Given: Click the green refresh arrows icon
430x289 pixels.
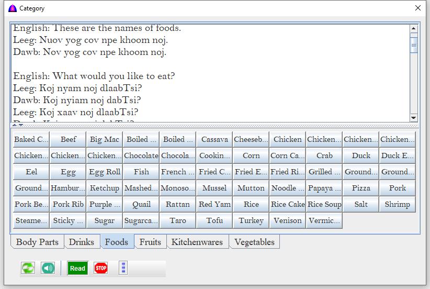Looking at the screenshot, I should click(x=28, y=269).
